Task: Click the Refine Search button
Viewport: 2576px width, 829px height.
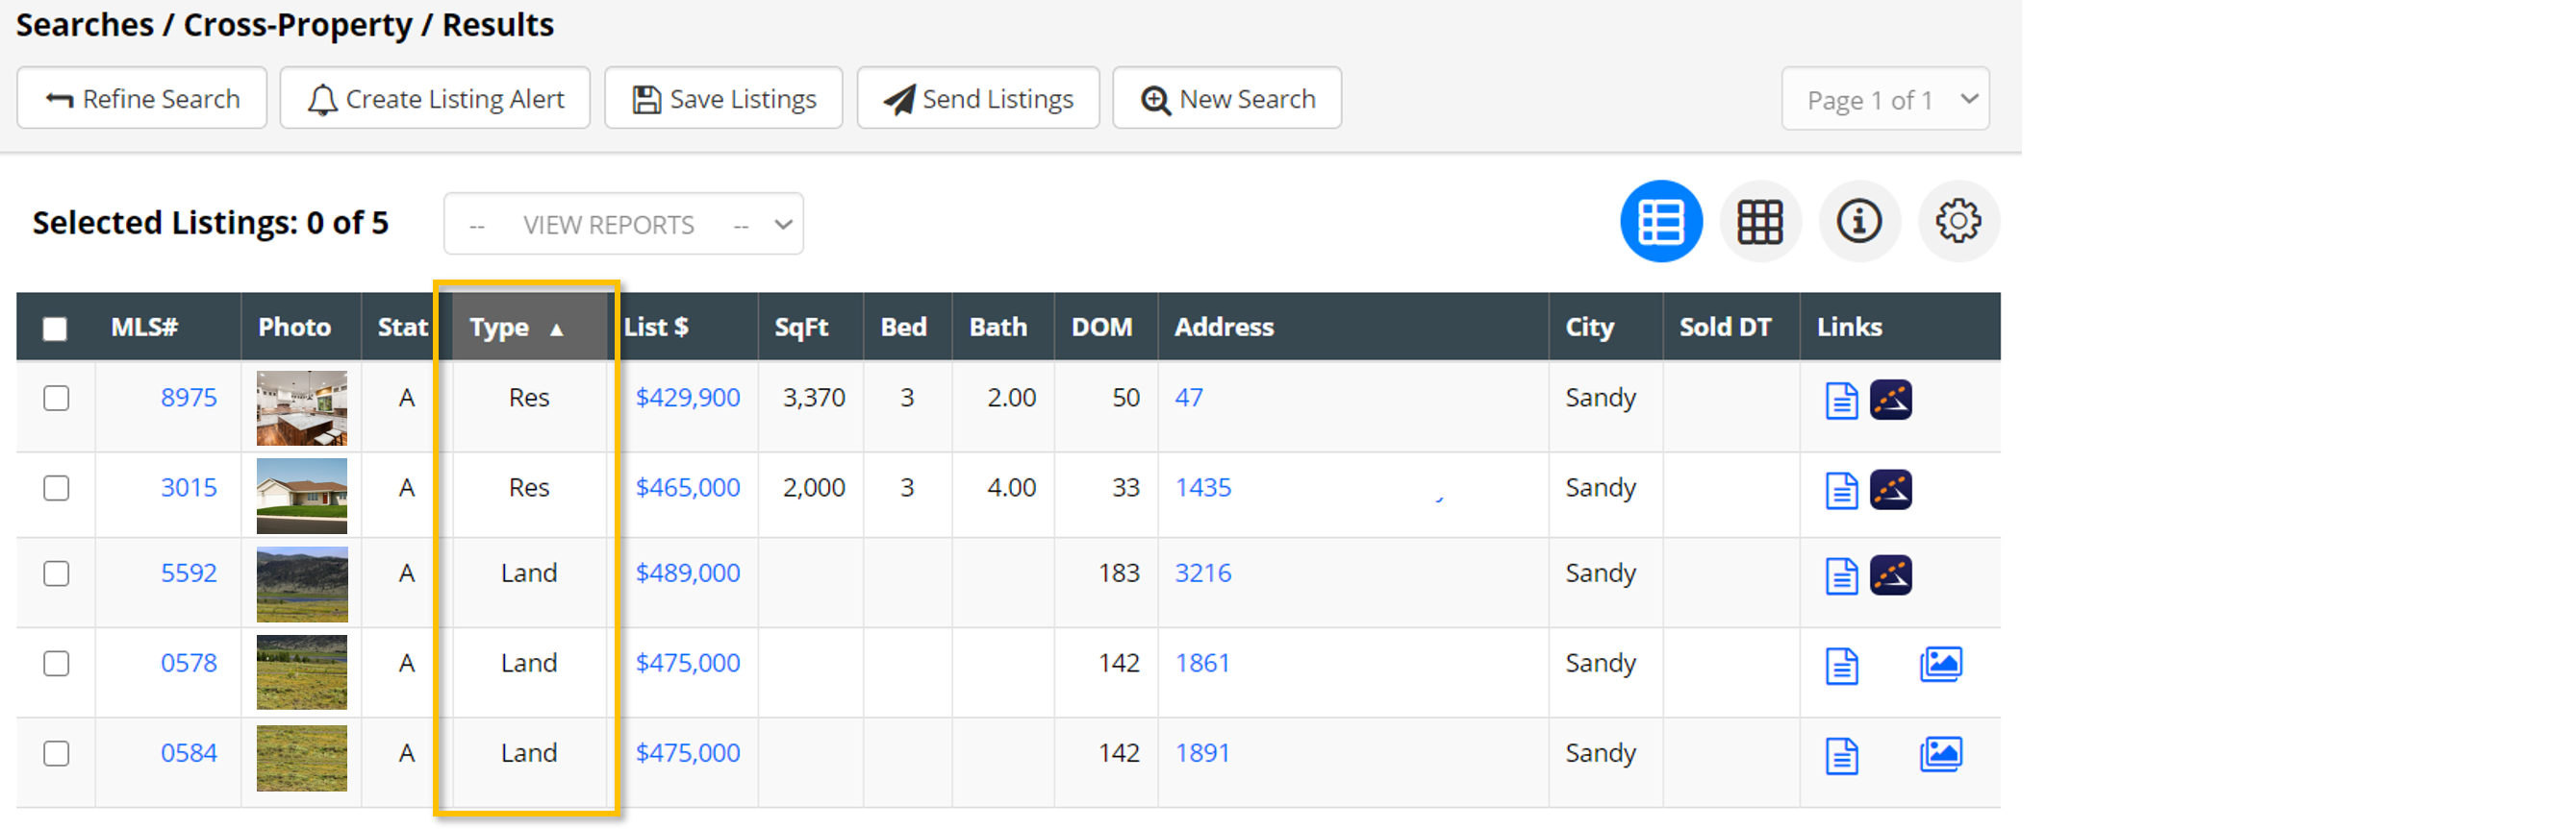Action: point(142,99)
